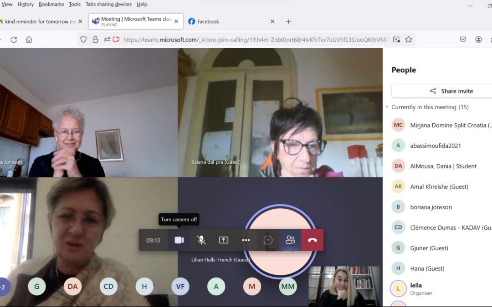Hide the participants panel via people icon

pyautogui.click(x=290, y=240)
